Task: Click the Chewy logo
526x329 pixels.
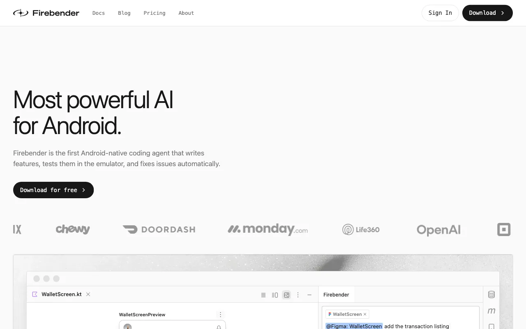Action: (x=73, y=229)
